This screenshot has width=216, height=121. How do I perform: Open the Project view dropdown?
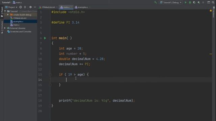[x=11, y=7]
